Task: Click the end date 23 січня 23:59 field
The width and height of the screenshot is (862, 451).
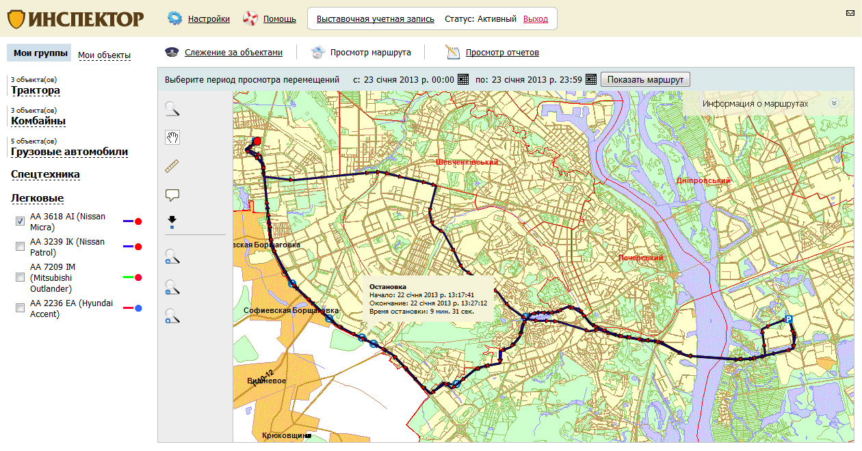Action: click(x=536, y=79)
